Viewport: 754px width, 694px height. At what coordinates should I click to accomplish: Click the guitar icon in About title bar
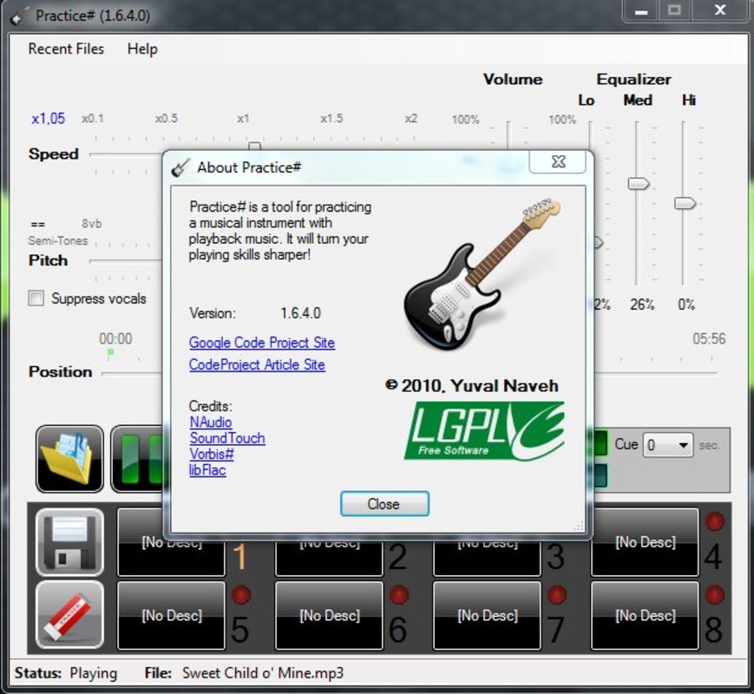tap(180, 167)
